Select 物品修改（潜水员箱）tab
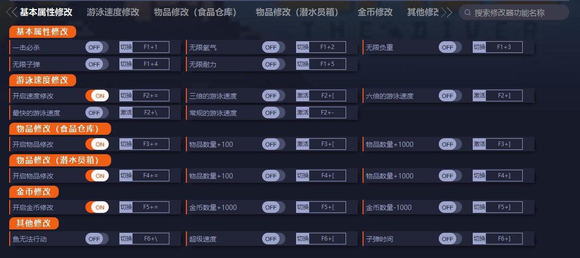 (297, 12)
